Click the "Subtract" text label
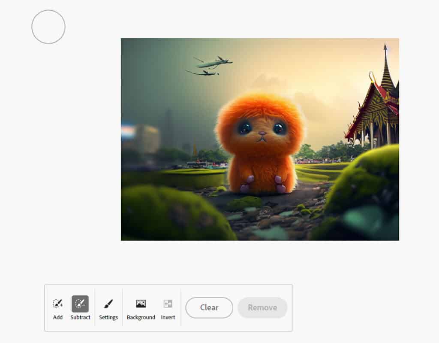The height and width of the screenshot is (343, 439). click(80, 317)
